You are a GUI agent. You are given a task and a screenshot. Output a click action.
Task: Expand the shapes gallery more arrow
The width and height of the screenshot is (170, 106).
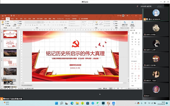(94, 25)
